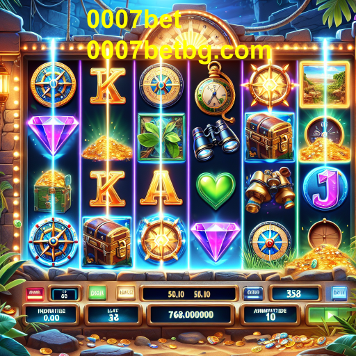The image size is (356, 356).
Task: Select the golden brass binoculars symbol
Action: click(270, 189)
